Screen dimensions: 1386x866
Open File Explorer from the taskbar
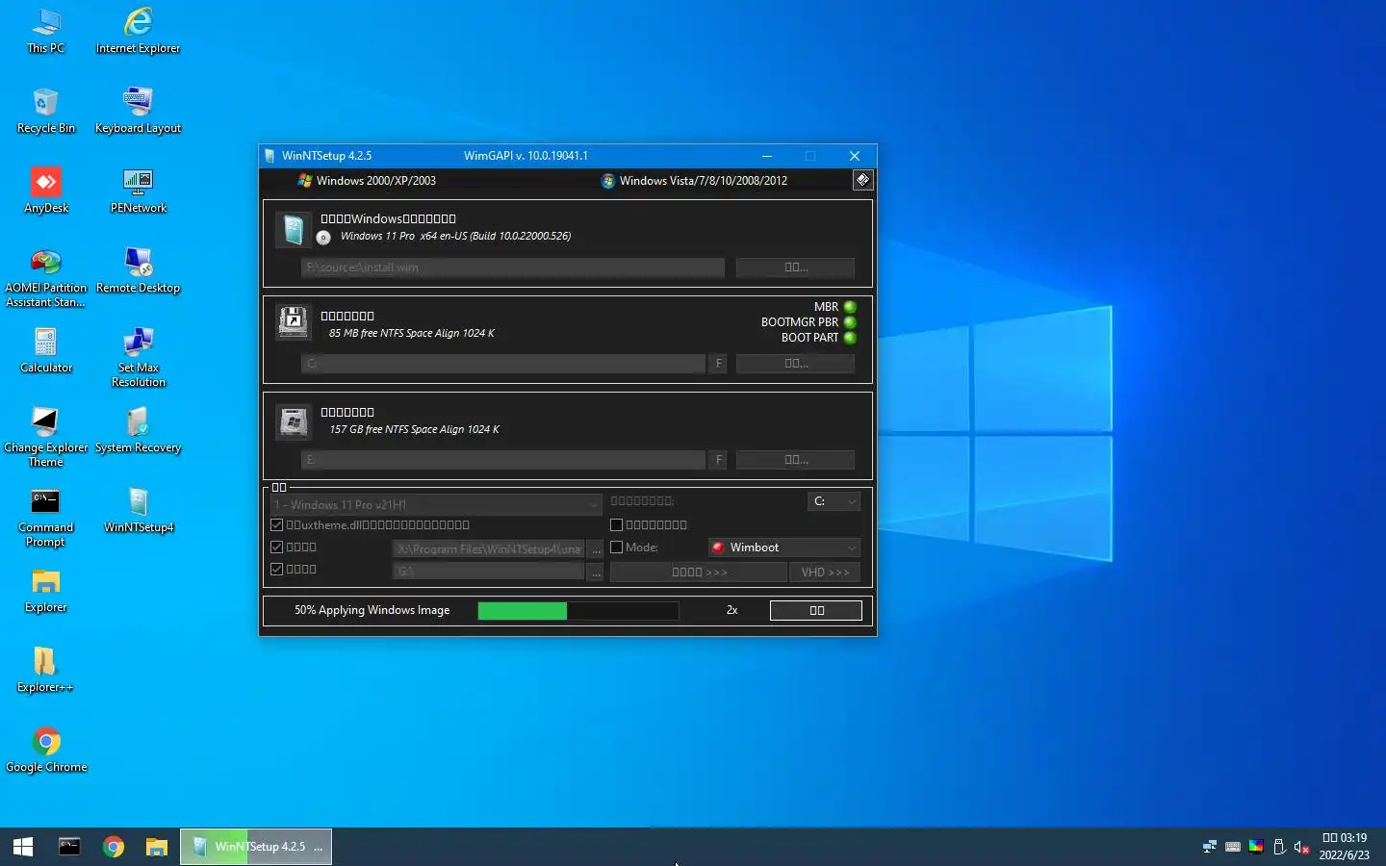157,847
